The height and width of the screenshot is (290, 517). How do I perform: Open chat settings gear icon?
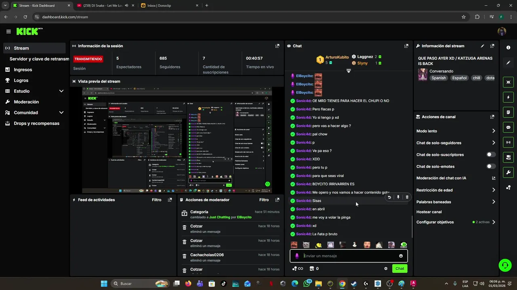tap(386, 269)
